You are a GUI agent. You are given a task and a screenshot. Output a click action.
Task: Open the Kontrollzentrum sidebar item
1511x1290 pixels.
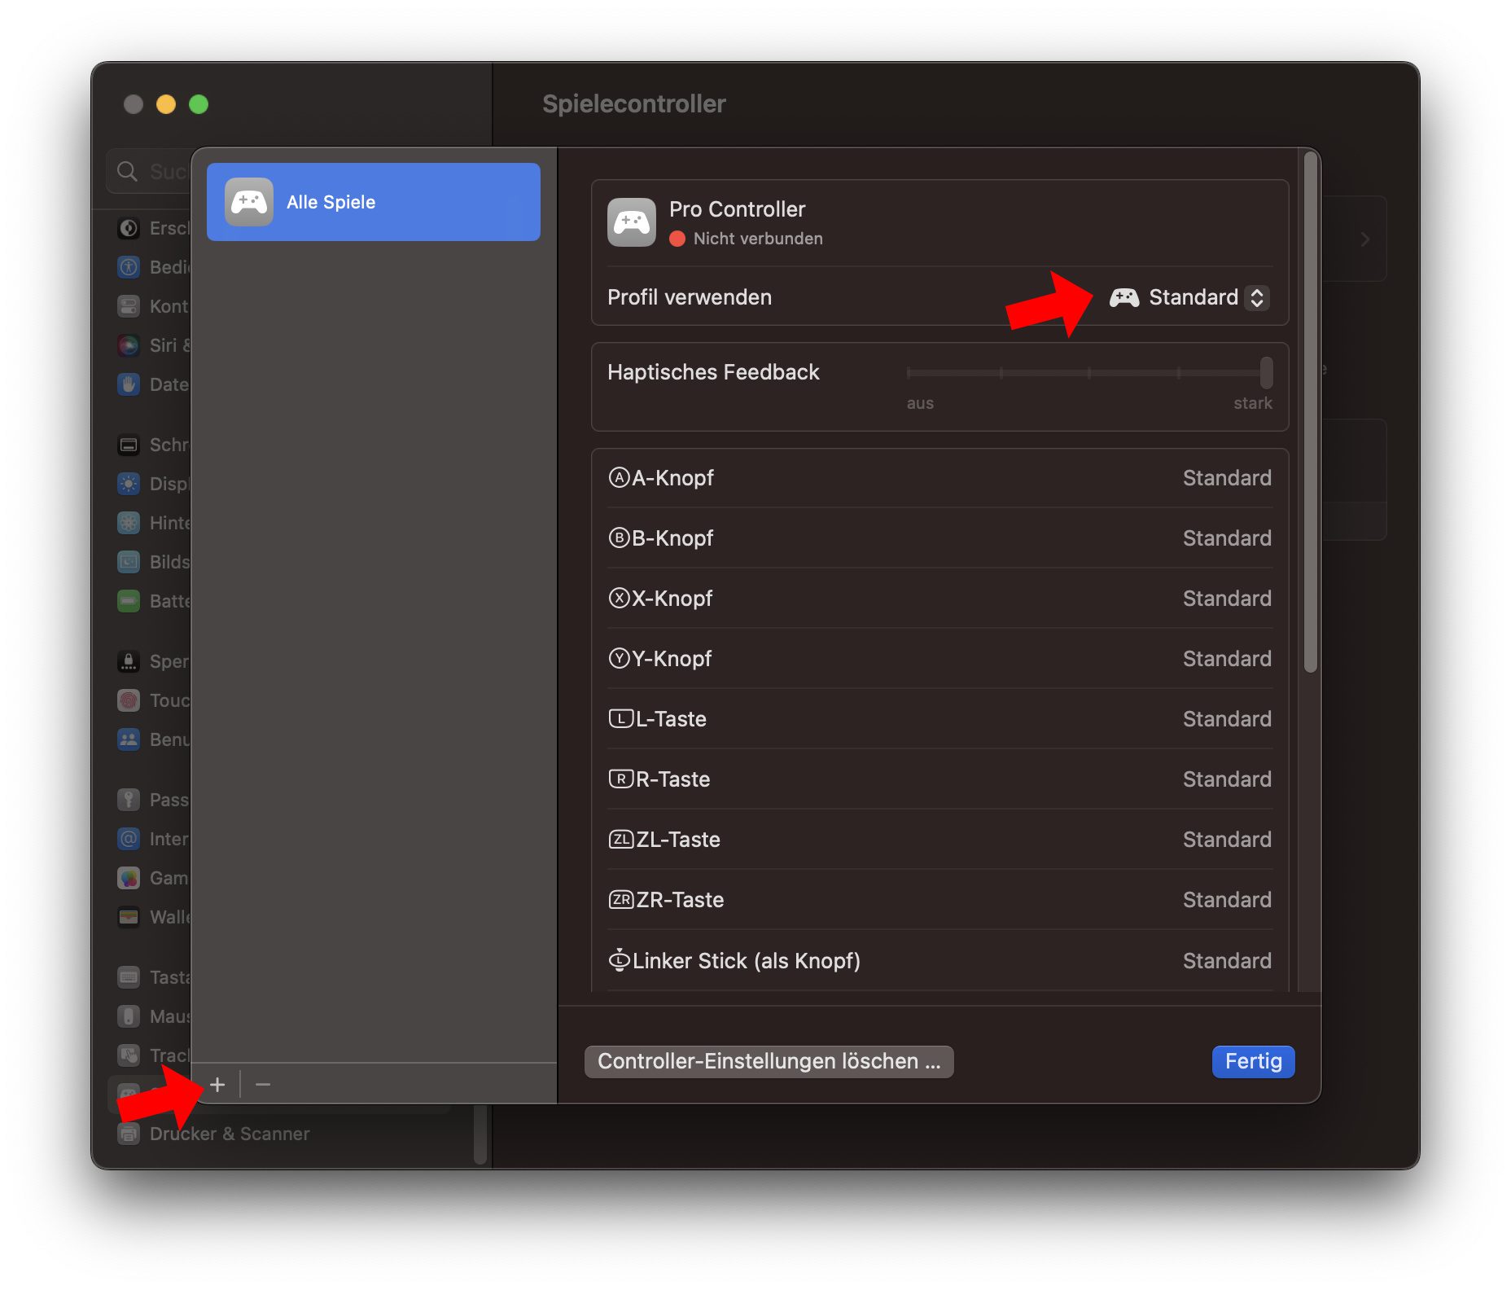click(x=153, y=306)
